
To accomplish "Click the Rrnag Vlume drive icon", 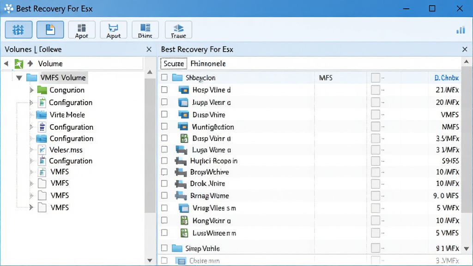I will point(181,196).
